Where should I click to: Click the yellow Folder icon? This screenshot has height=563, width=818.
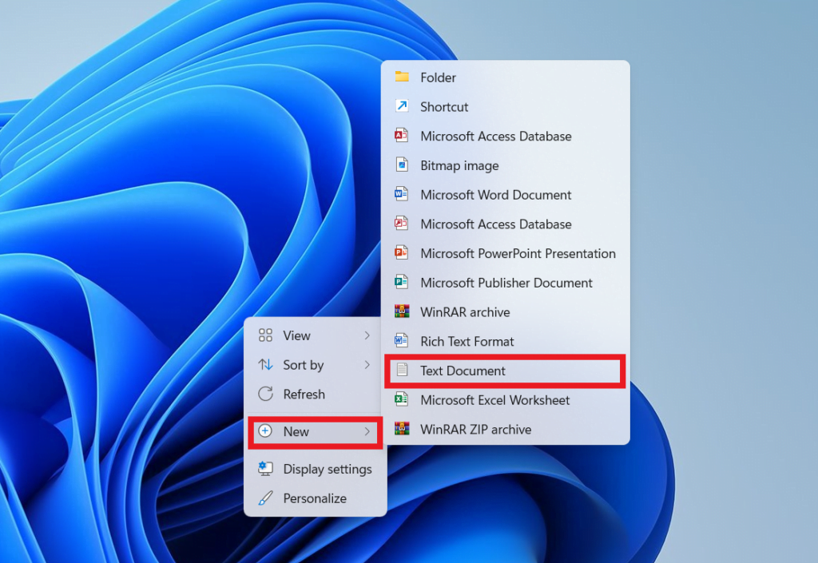tap(403, 77)
